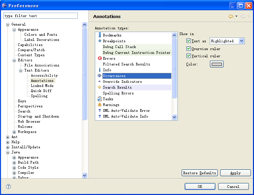254x195 pixels.
Task: Expand the Compiler node
Action: [x=14, y=173]
